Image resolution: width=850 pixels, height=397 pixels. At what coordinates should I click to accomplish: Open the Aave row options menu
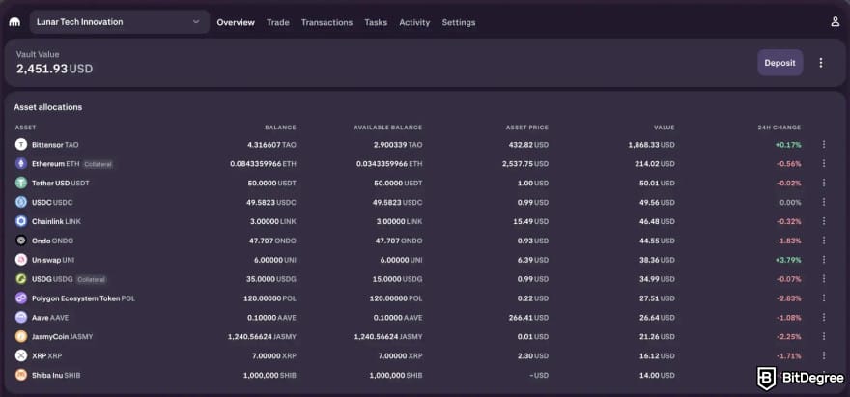click(824, 317)
